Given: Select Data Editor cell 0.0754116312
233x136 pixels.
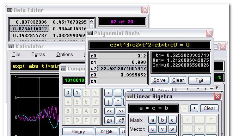Looking at the screenshot, I should tap(29, 29).
